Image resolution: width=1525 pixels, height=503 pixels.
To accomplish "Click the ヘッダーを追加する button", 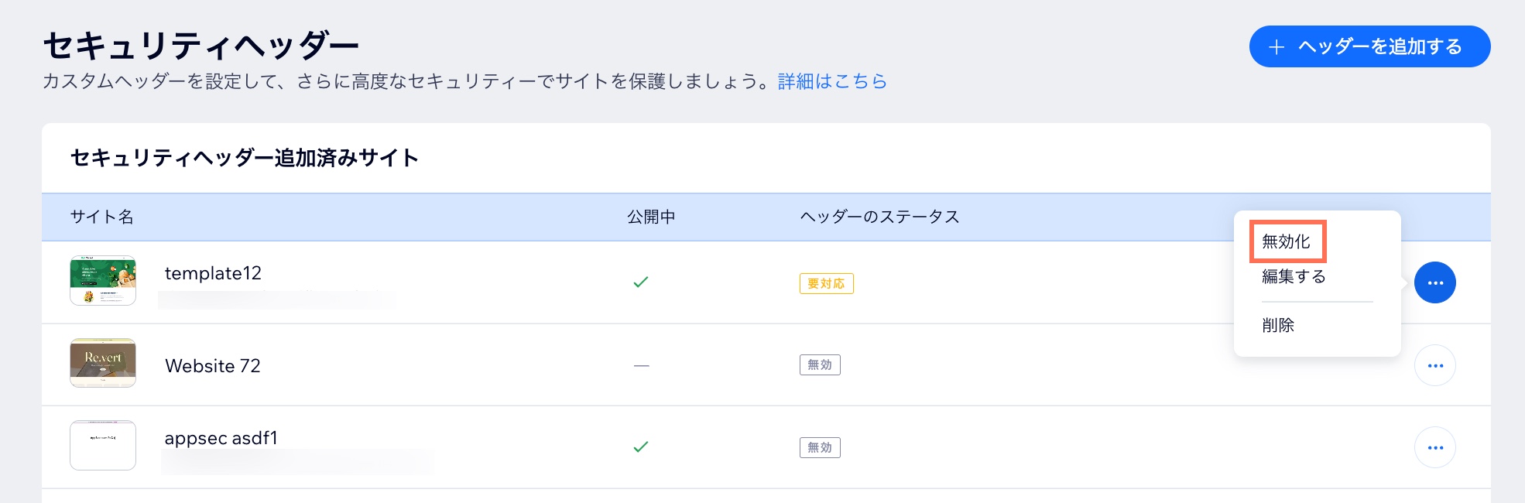I will [1369, 46].
